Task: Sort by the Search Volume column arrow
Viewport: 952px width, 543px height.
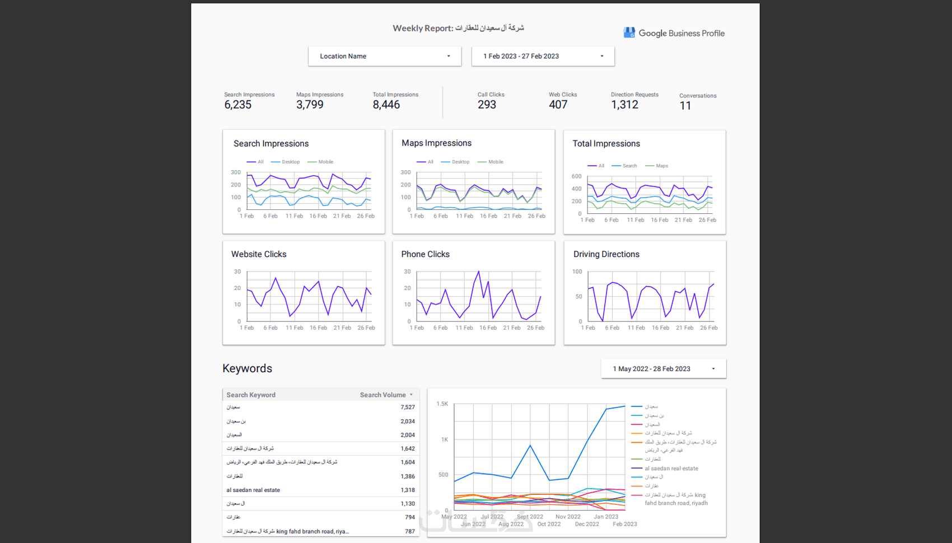Action: coord(411,395)
